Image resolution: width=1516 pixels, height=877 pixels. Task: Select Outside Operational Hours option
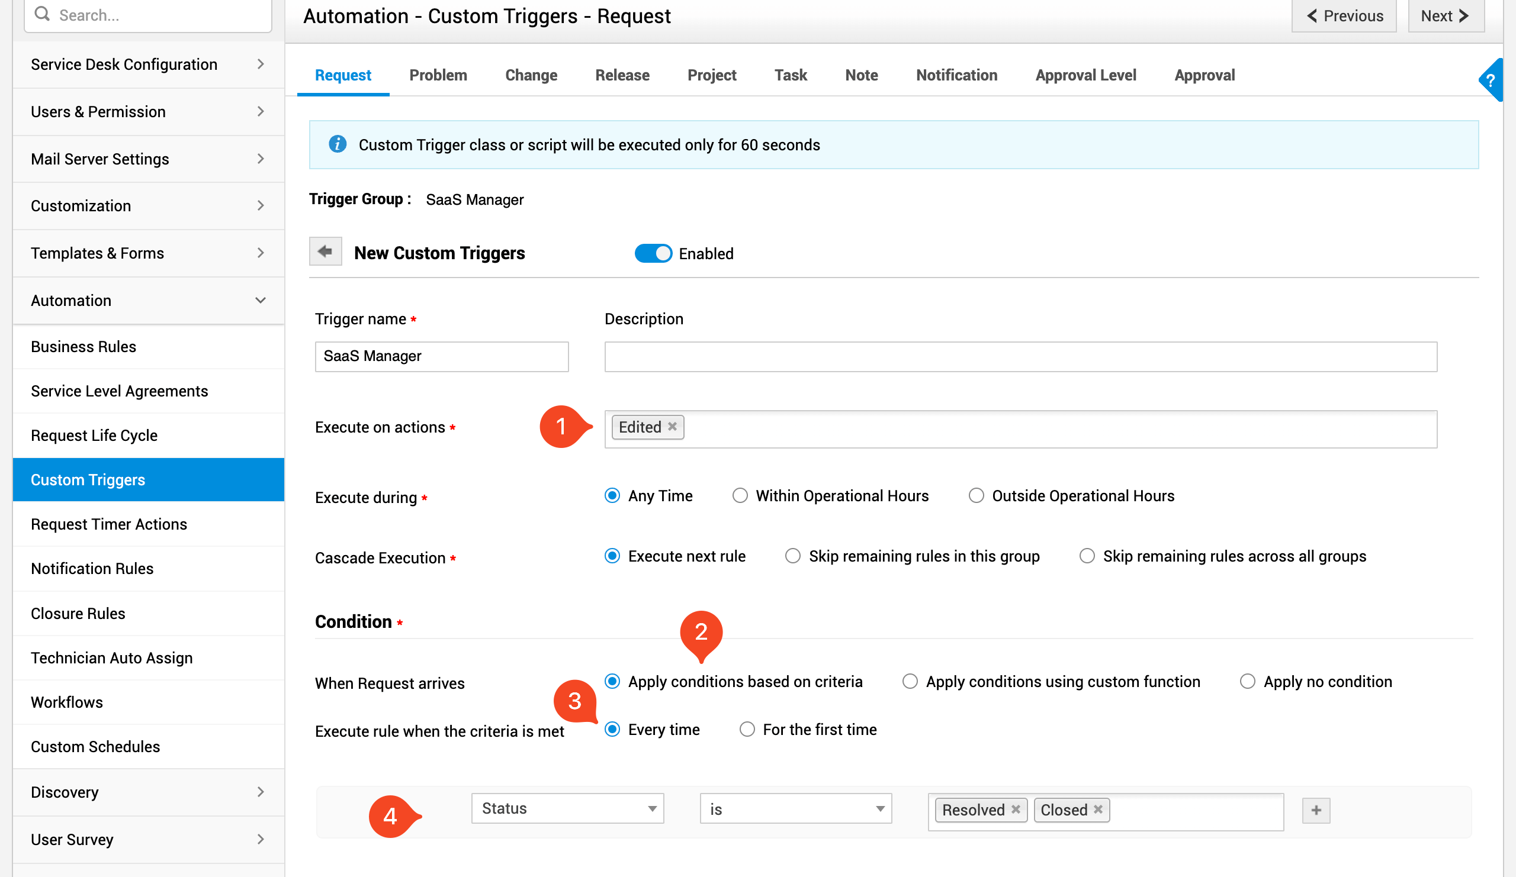pos(977,495)
